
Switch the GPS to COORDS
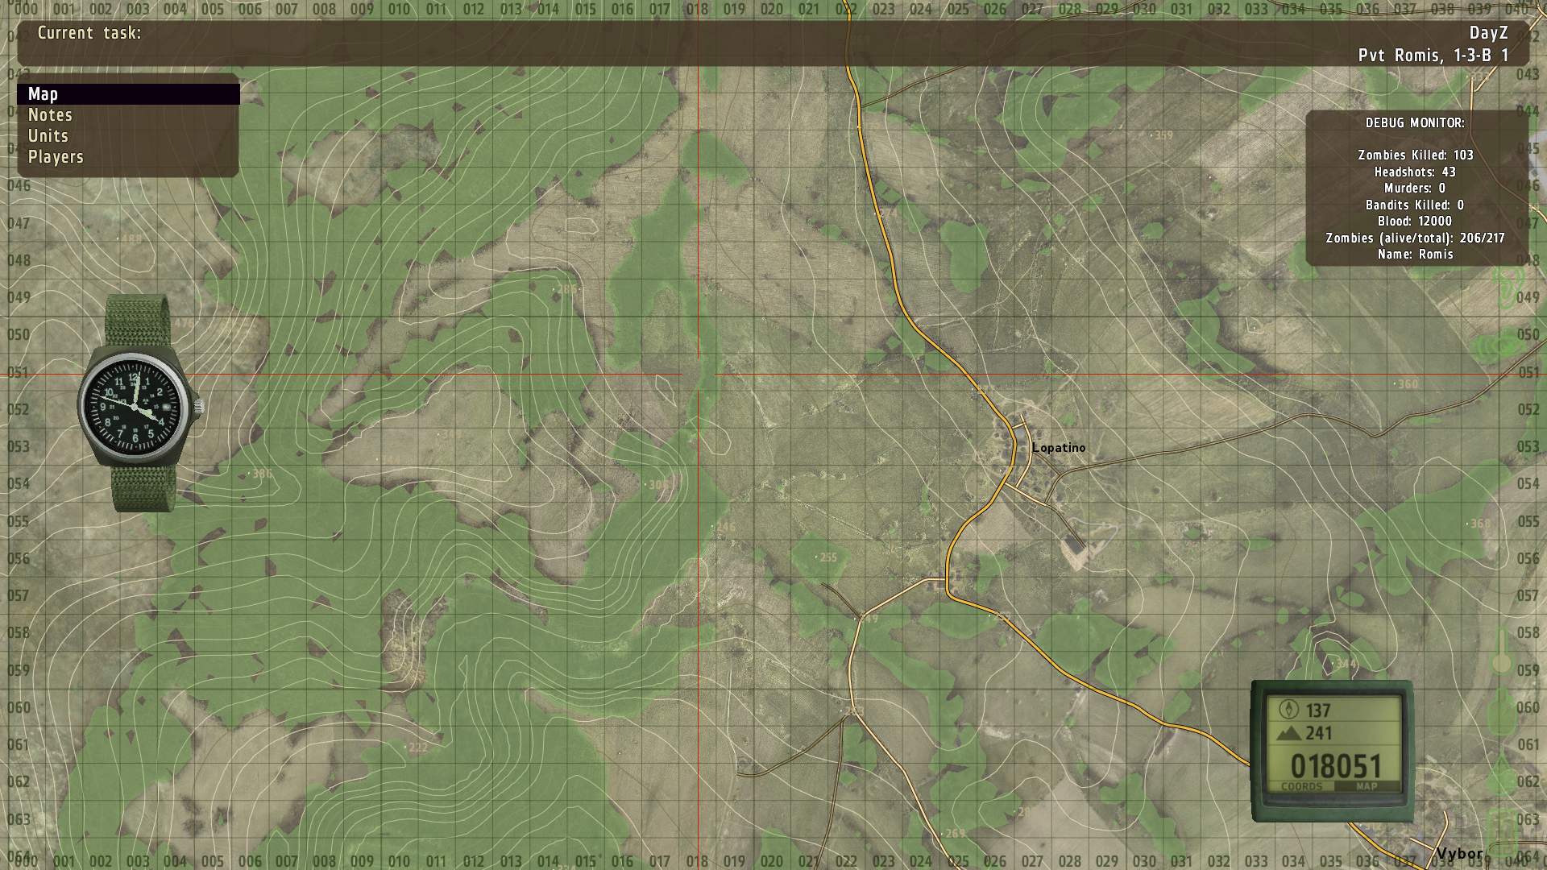coord(1301,786)
